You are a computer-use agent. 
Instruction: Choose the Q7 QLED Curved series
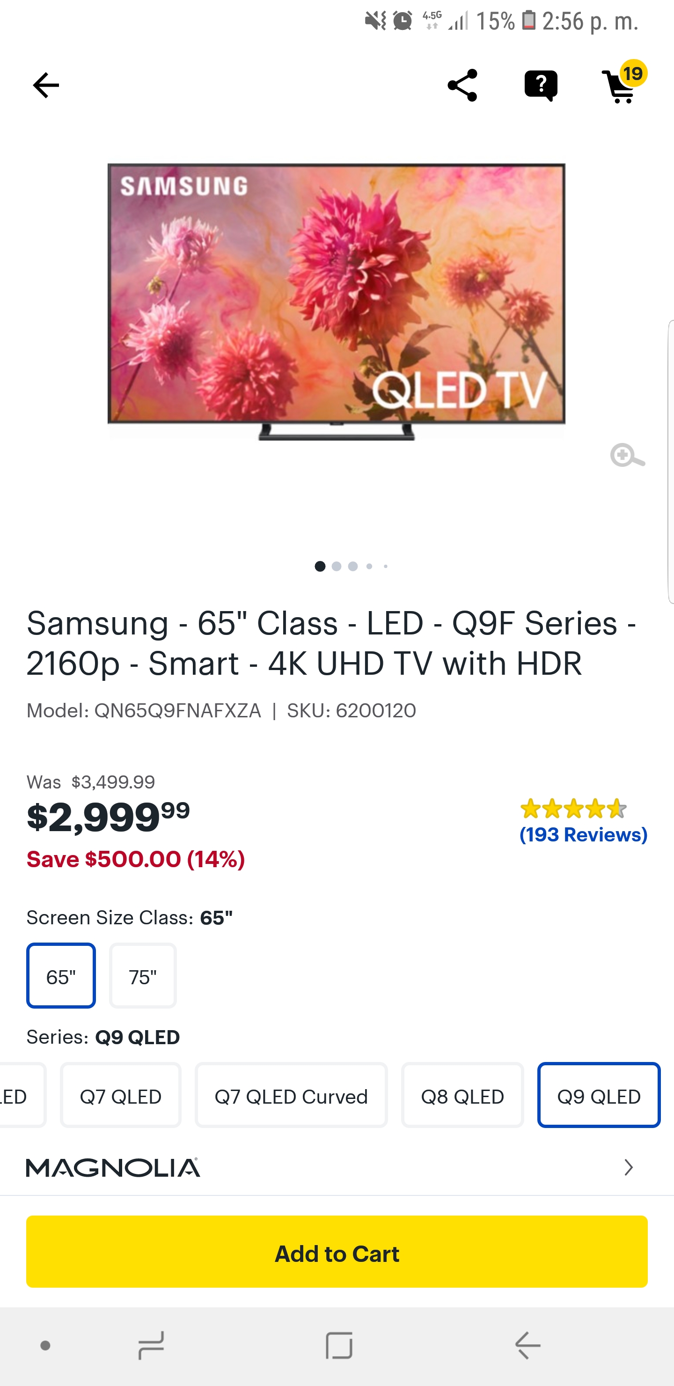pos(291,1096)
